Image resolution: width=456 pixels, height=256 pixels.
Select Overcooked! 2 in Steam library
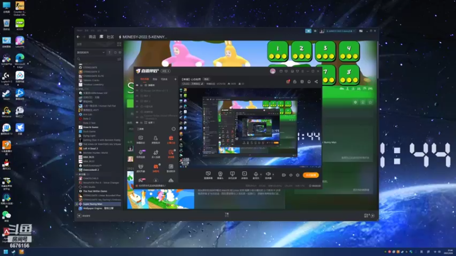click(x=91, y=170)
